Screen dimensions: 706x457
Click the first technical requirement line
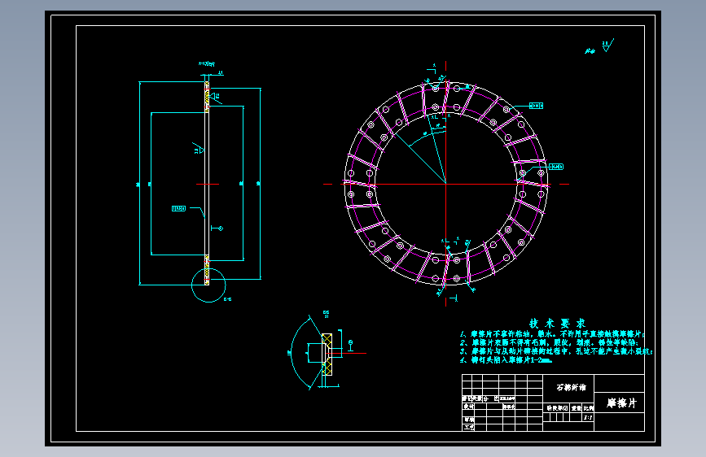(x=552, y=334)
